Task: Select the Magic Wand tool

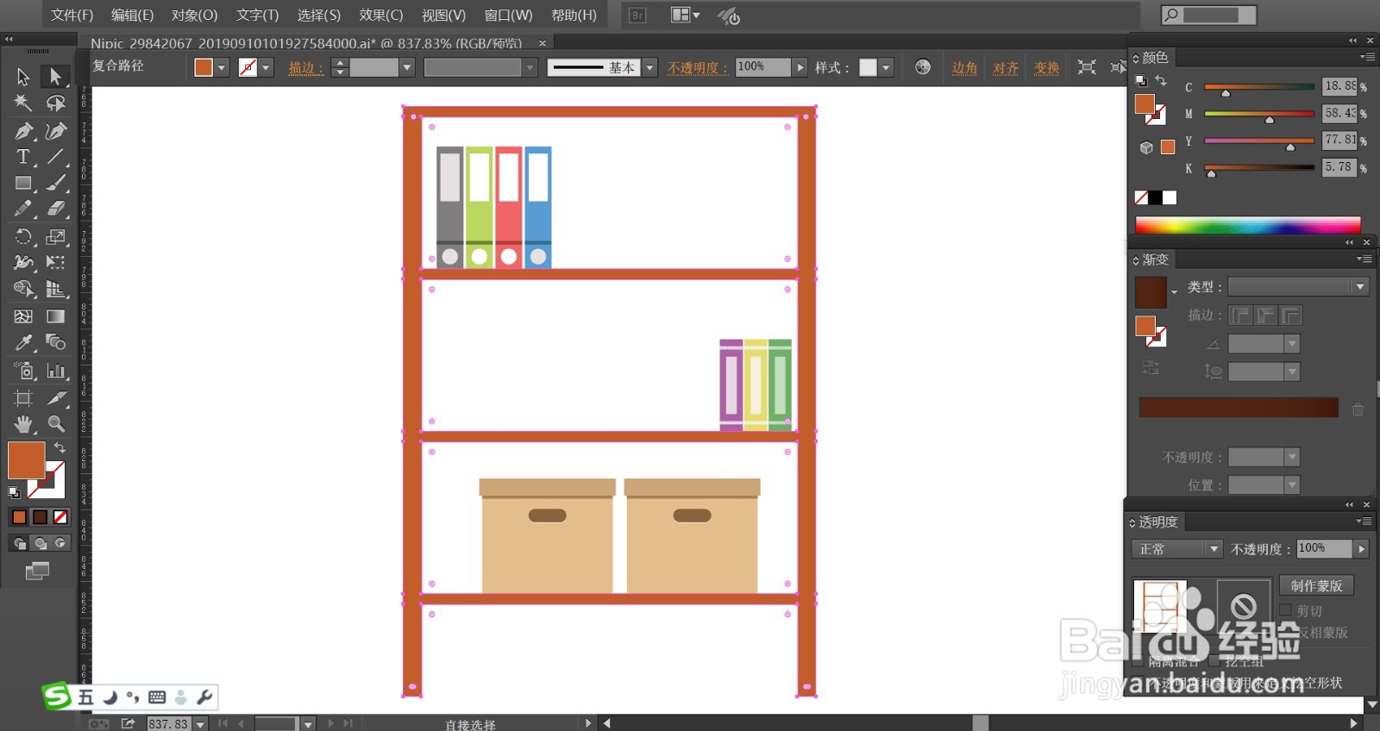Action: pyautogui.click(x=23, y=103)
